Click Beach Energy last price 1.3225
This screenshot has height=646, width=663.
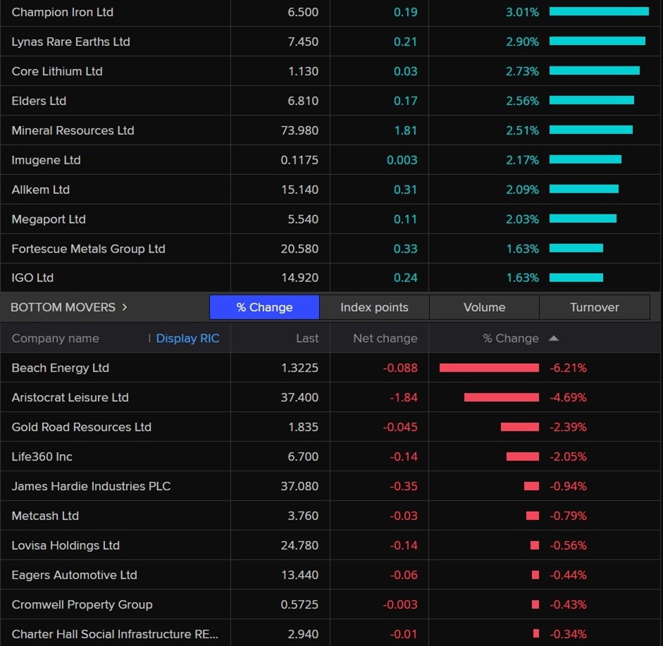(299, 368)
